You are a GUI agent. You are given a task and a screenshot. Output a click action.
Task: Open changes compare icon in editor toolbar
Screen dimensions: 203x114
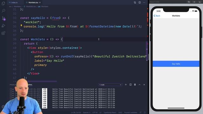135,3
